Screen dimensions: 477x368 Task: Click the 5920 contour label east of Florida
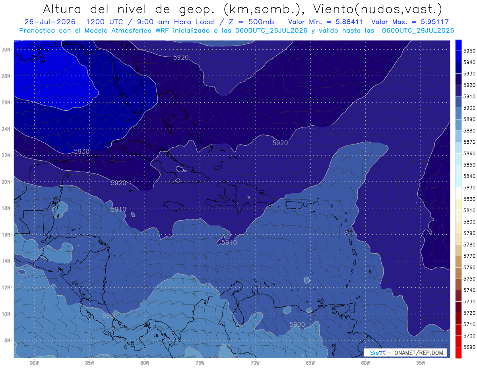[x=181, y=57]
